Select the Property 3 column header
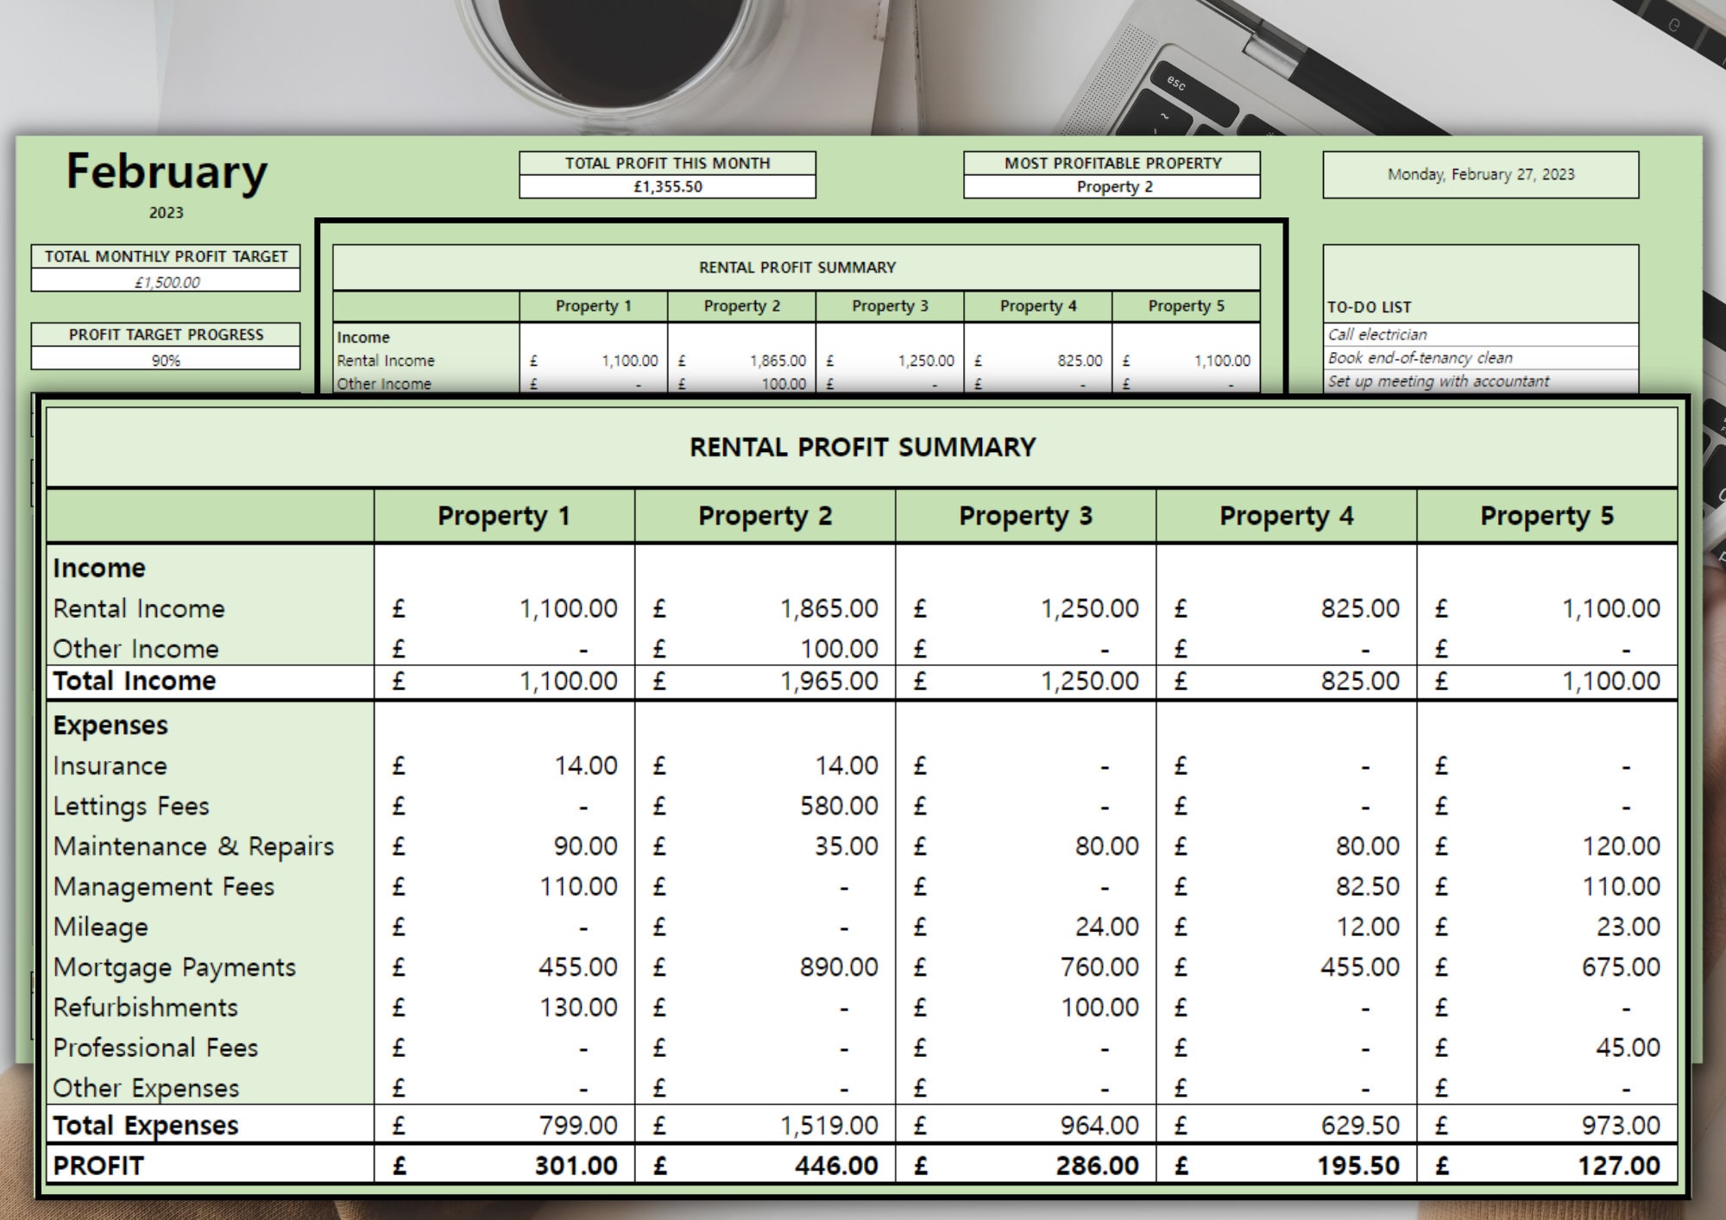 1025,513
